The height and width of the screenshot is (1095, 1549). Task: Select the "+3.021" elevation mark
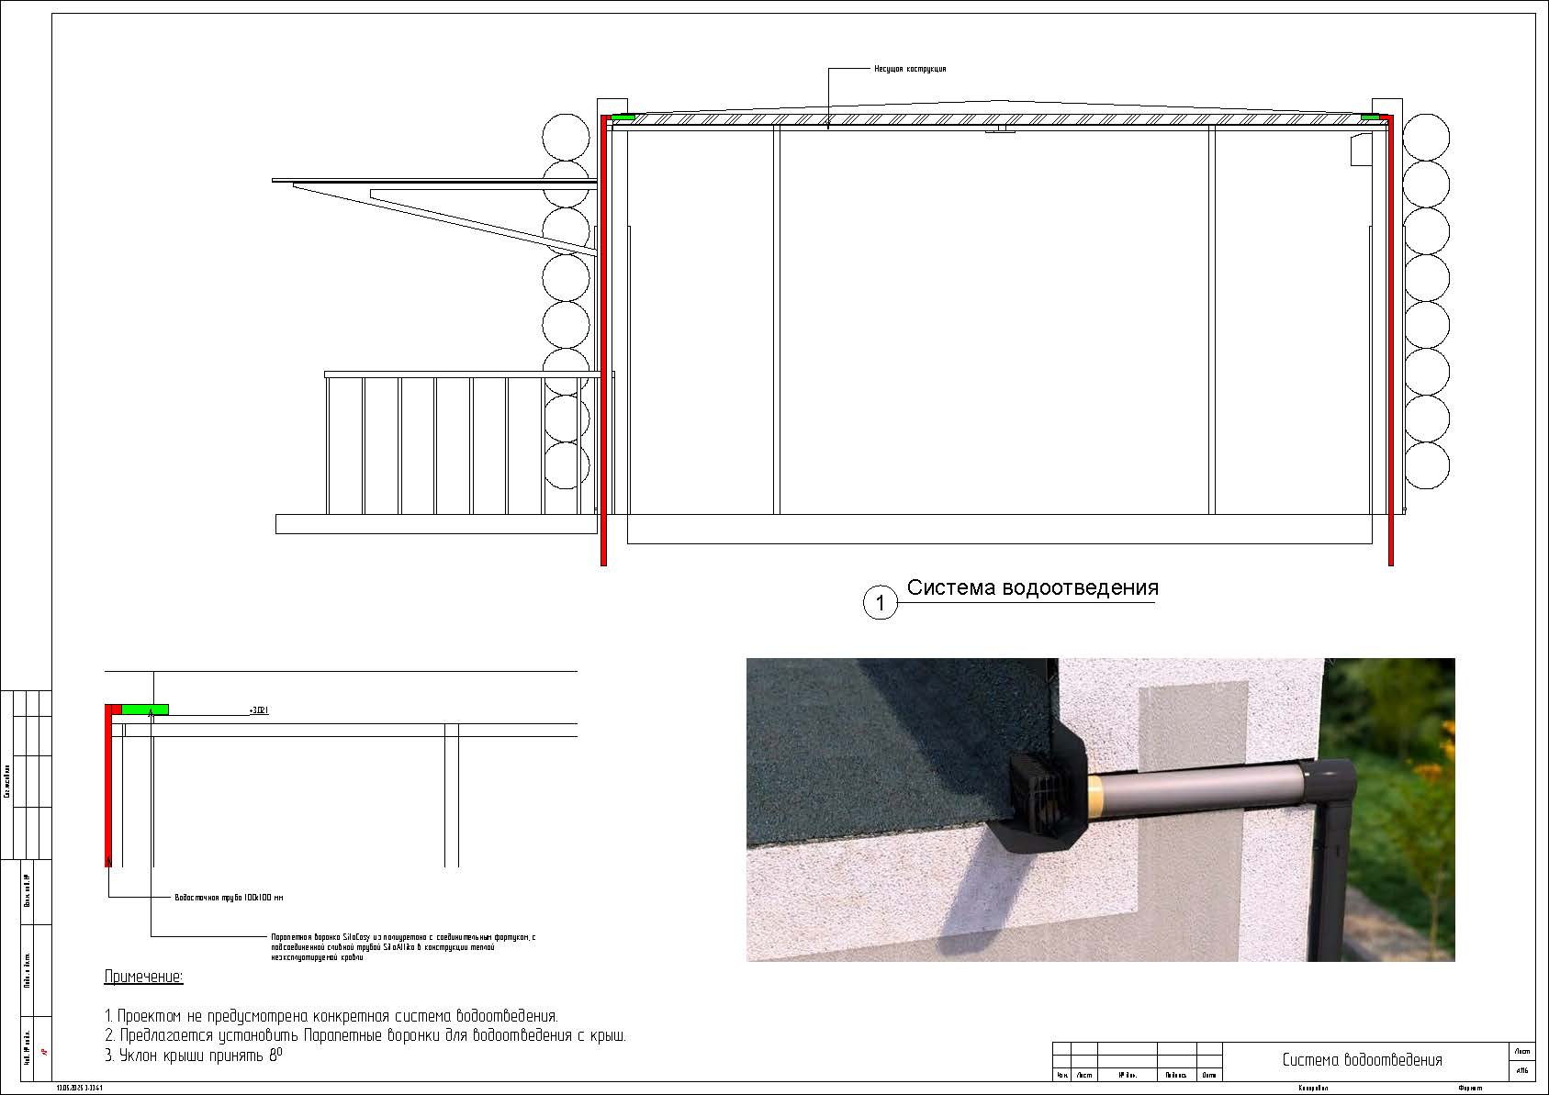click(x=258, y=710)
